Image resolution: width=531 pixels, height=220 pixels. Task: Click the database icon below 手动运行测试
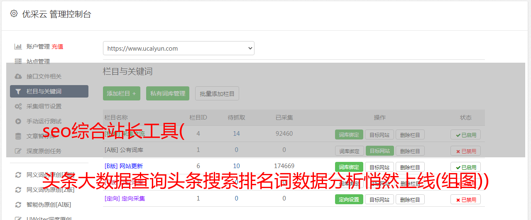tap(18, 136)
